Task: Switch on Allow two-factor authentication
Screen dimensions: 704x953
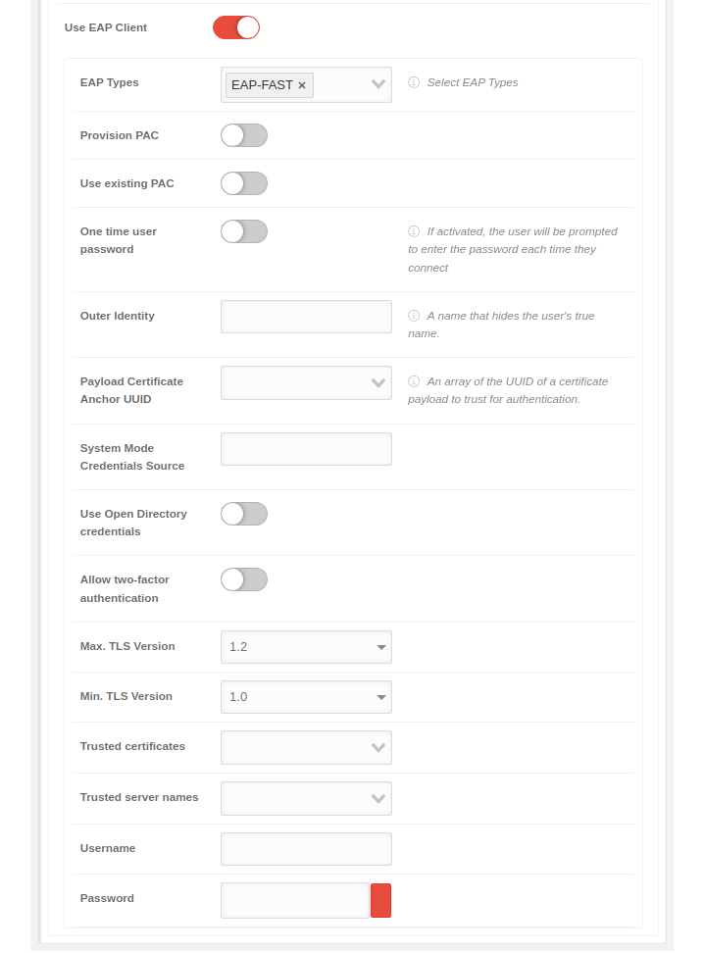Action: tap(244, 579)
